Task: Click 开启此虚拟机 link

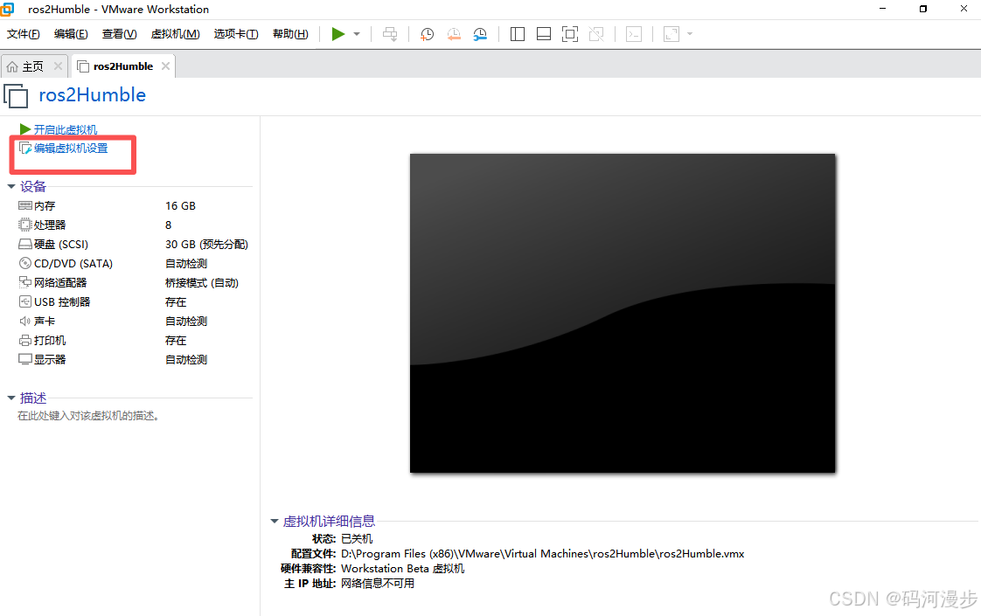Action: tap(65, 129)
